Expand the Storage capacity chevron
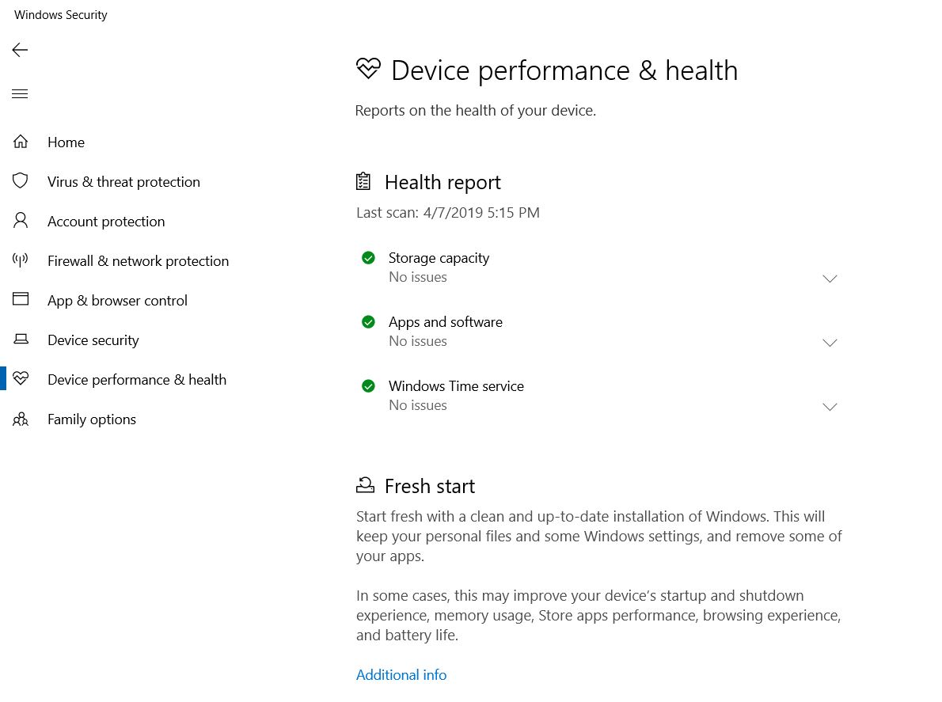 (x=830, y=279)
